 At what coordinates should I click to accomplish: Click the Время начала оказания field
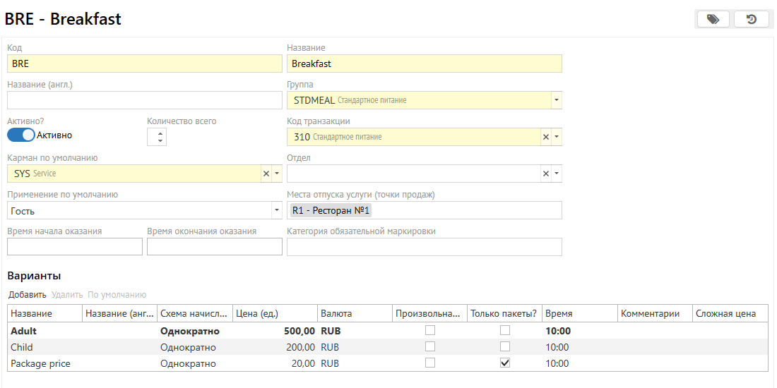(x=74, y=247)
